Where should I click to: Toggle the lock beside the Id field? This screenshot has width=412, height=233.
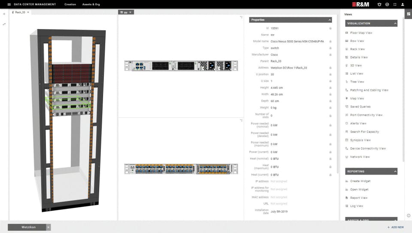(x=330, y=28)
